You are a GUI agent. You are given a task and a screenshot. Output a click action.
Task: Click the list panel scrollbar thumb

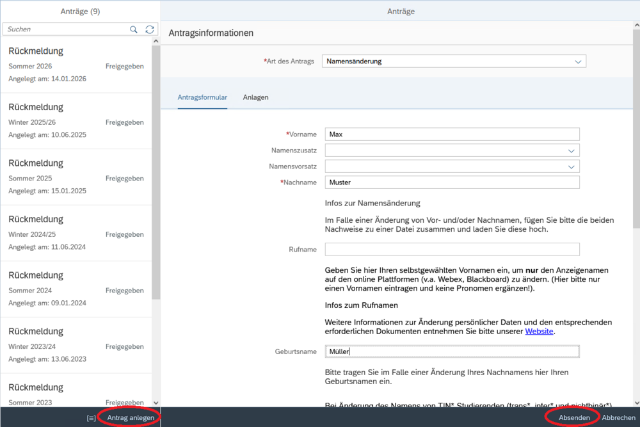coord(156,172)
